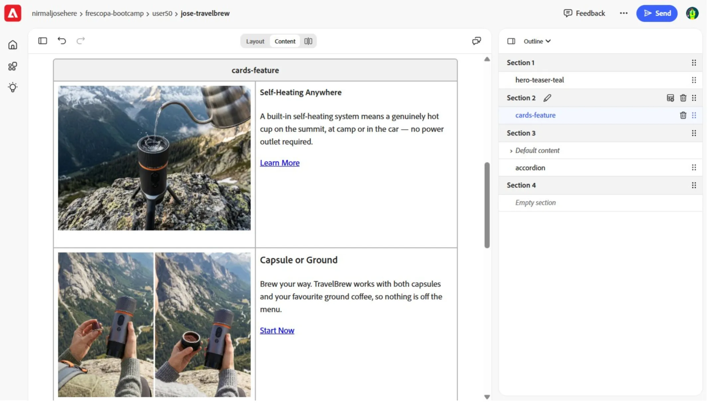Click the add block icon in Section 2

670,98
